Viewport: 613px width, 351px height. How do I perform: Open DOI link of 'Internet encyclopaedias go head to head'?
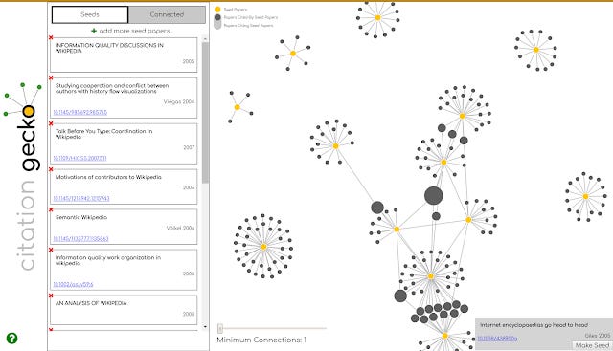click(497, 339)
